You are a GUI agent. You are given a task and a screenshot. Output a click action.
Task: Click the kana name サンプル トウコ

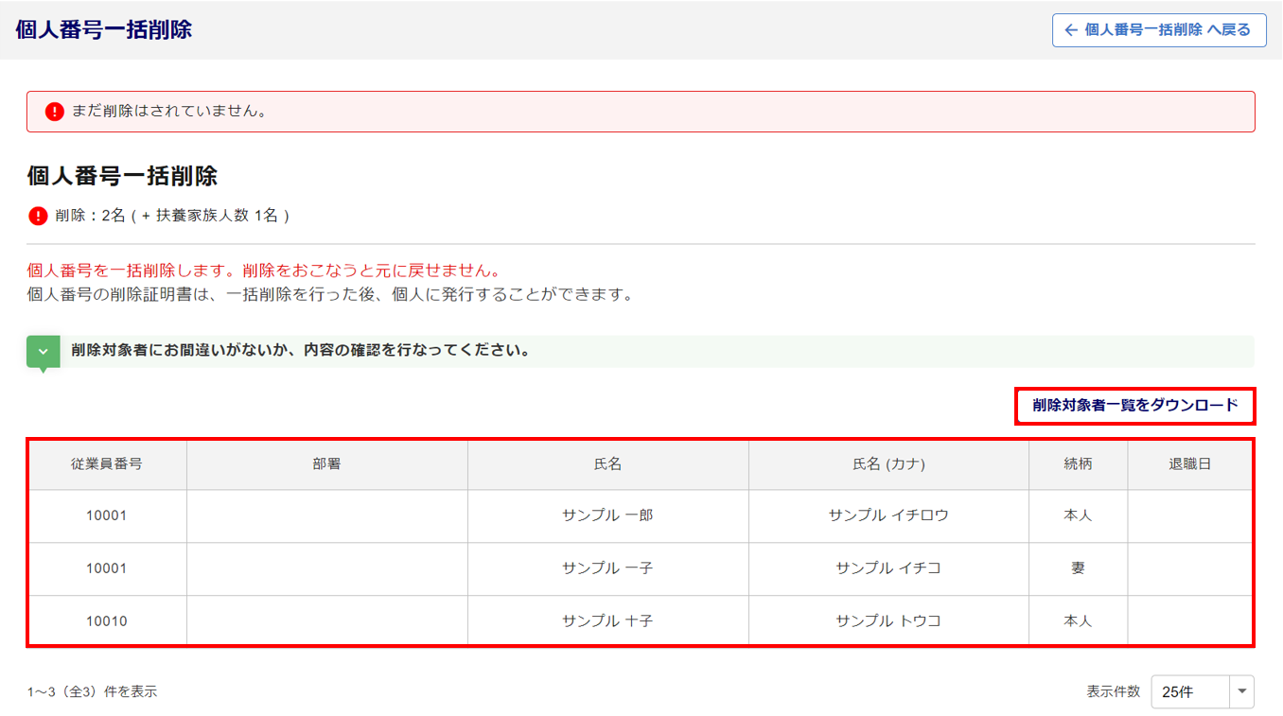coord(888,621)
